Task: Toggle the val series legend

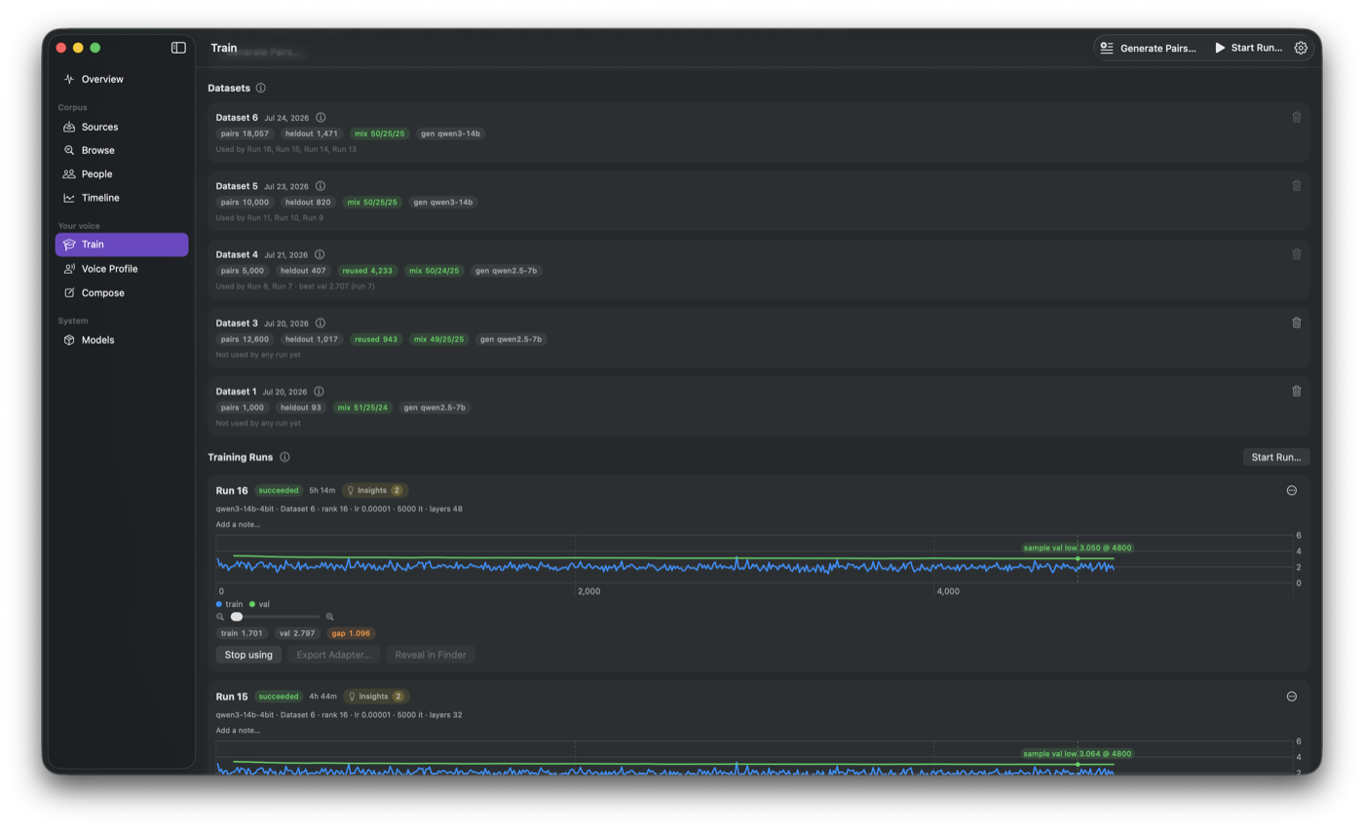Action: coord(259,604)
